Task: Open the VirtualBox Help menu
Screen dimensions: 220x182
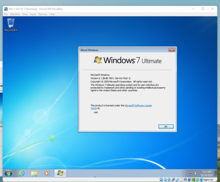Action: [x=52, y=14]
